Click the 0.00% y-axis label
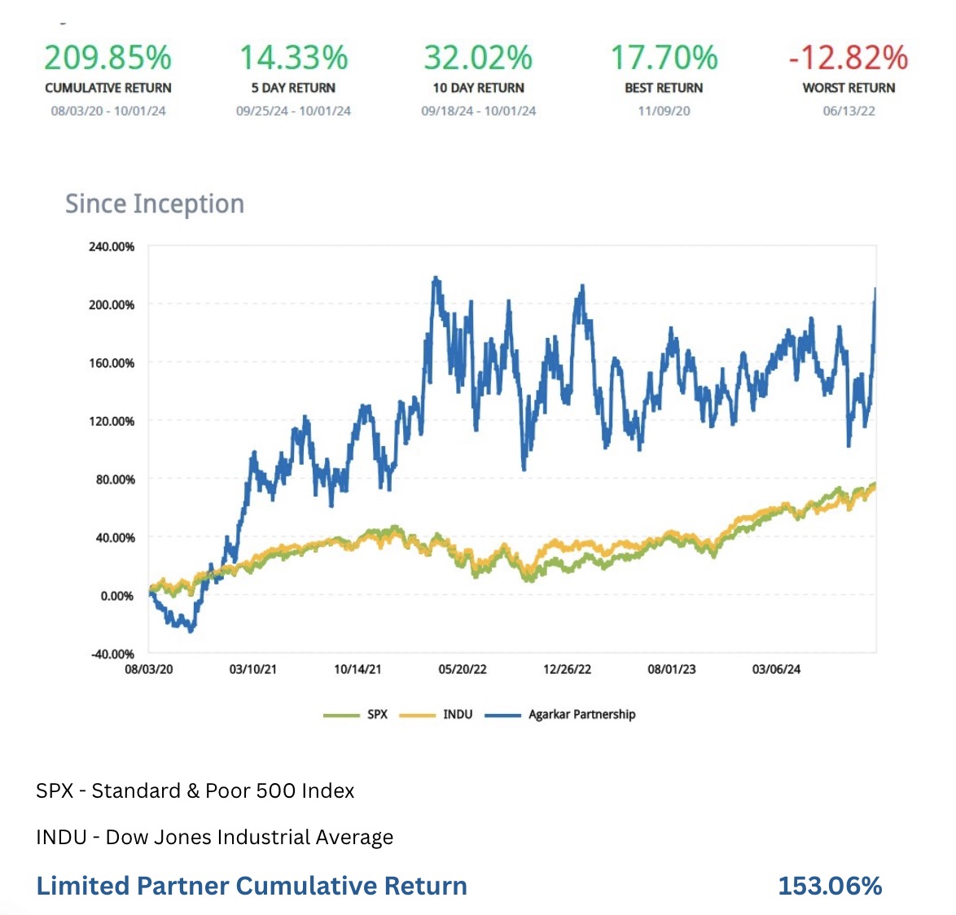 click(117, 596)
